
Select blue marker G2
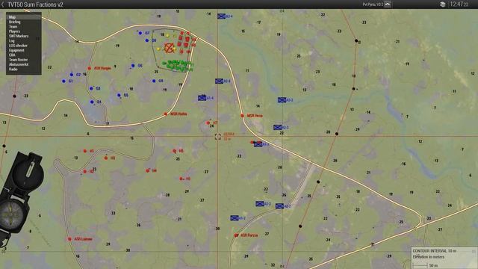point(72,75)
